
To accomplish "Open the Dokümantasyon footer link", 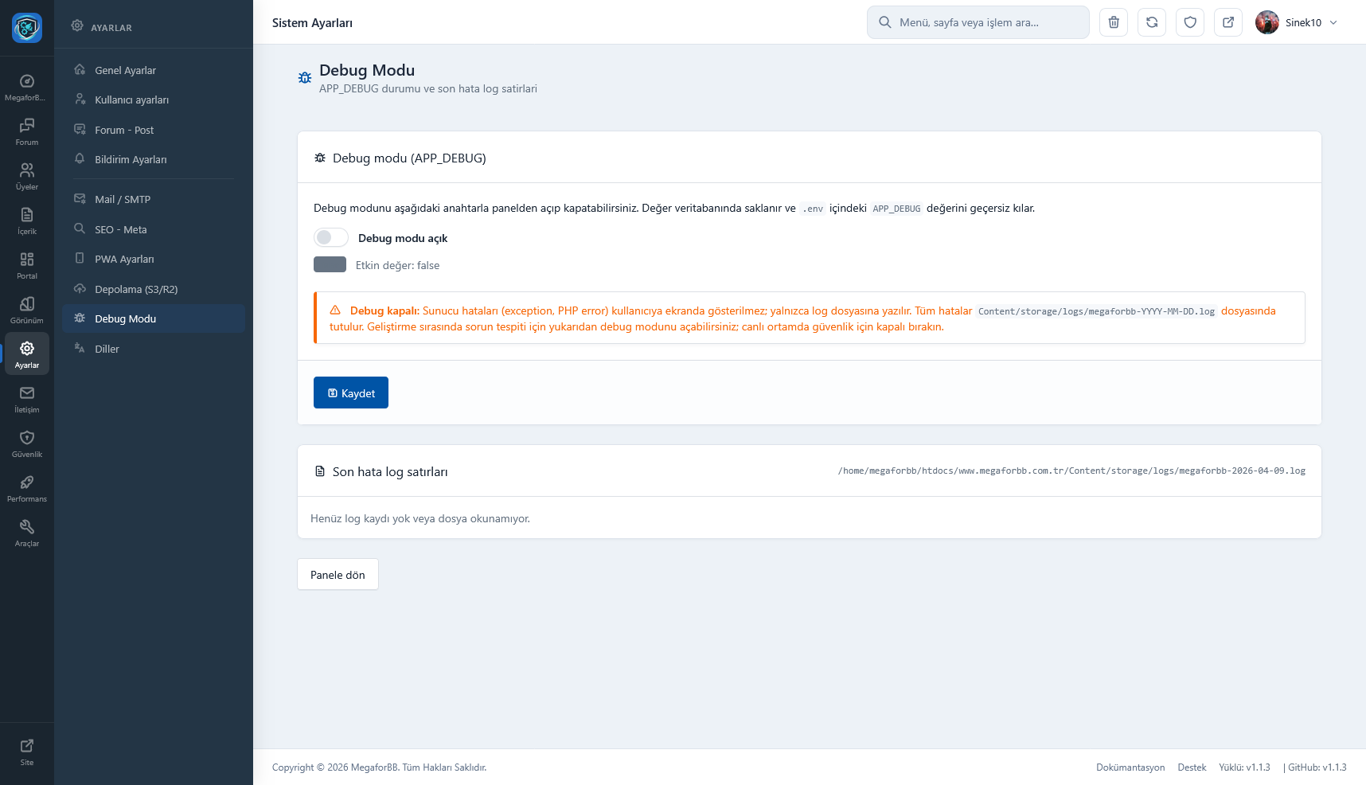I will [1130, 767].
